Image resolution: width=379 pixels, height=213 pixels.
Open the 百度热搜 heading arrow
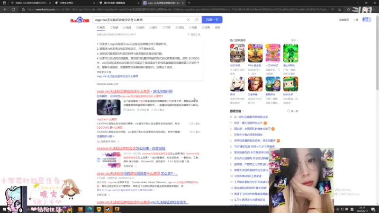[x=243, y=111]
